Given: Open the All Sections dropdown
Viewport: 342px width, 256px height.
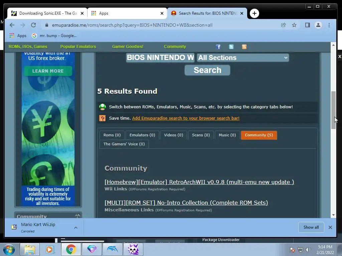Looking at the screenshot, I should click(x=243, y=58).
